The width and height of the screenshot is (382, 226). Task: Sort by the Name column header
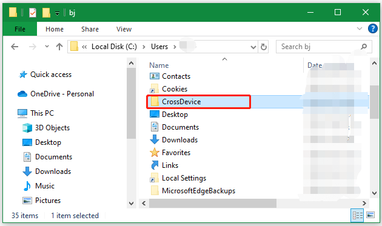[159, 65]
